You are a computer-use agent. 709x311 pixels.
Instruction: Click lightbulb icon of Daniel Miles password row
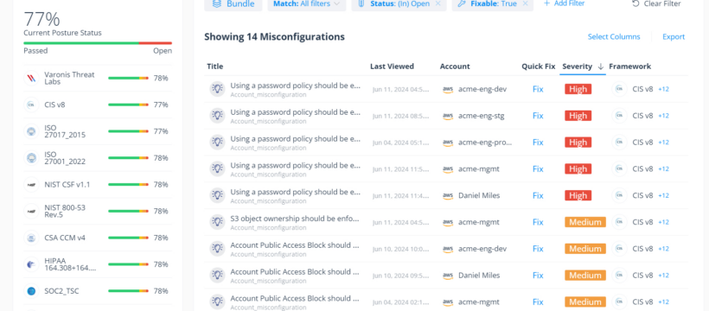coord(218,196)
